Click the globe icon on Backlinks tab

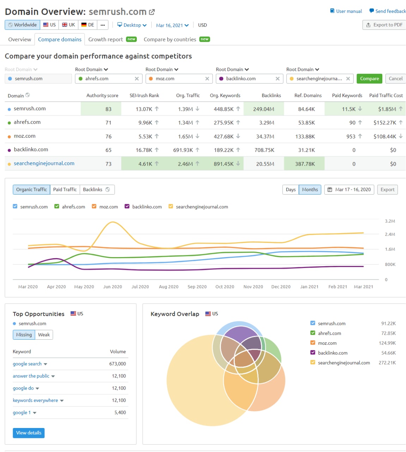coord(108,190)
